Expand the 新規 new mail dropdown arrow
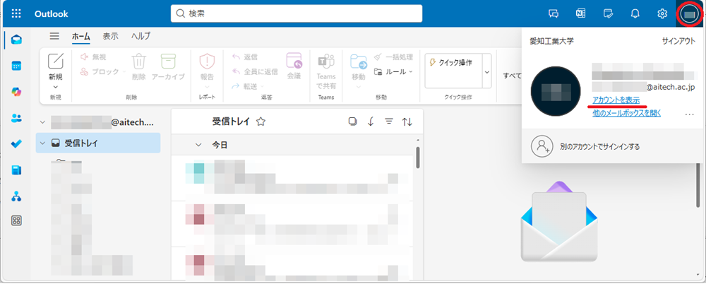This screenshot has height=284, width=706. (55, 87)
